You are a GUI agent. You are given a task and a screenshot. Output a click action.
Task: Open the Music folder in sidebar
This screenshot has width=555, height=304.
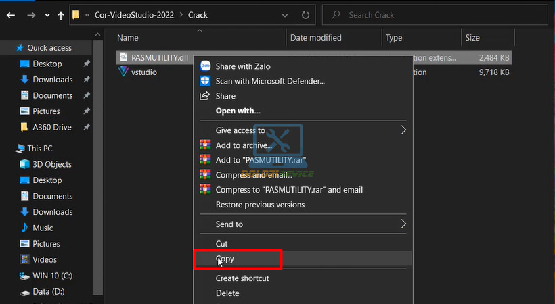pos(43,228)
